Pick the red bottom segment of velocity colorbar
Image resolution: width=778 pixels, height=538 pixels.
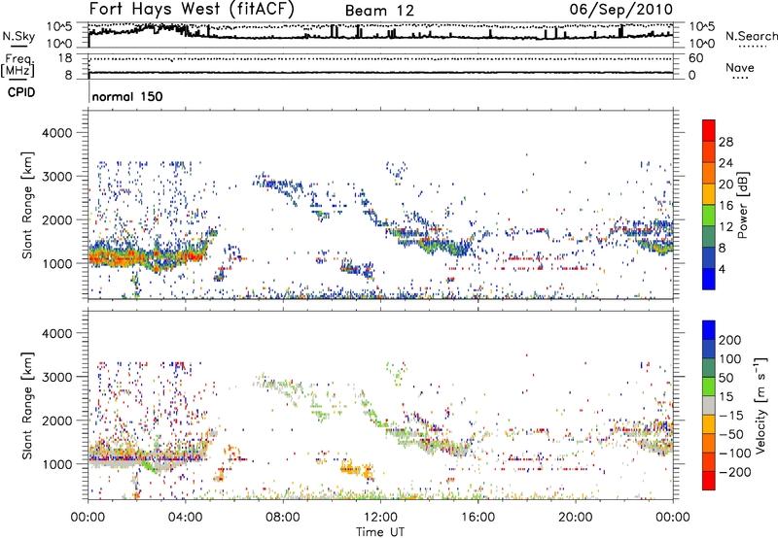click(x=709, y=481)
